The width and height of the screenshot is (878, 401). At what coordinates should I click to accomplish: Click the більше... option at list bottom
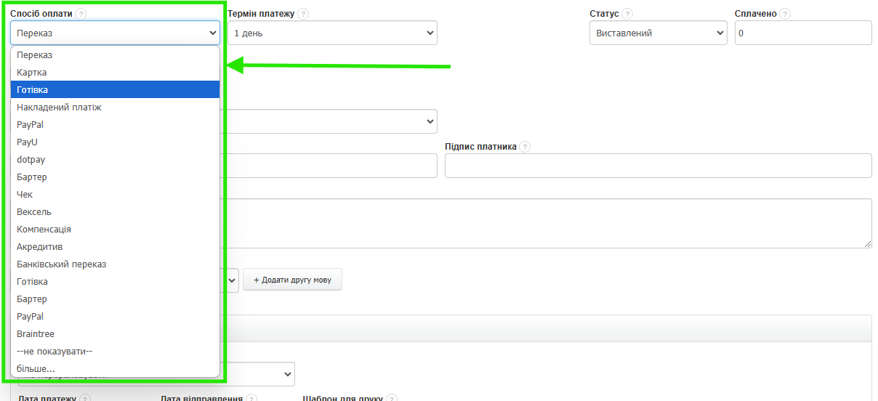pos(36,369)
